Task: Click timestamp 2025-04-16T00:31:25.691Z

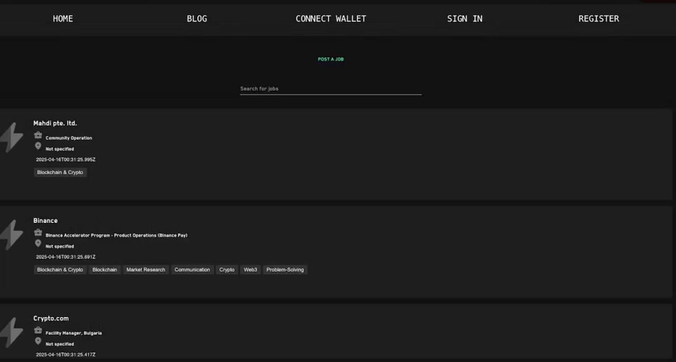Action: 65,257
